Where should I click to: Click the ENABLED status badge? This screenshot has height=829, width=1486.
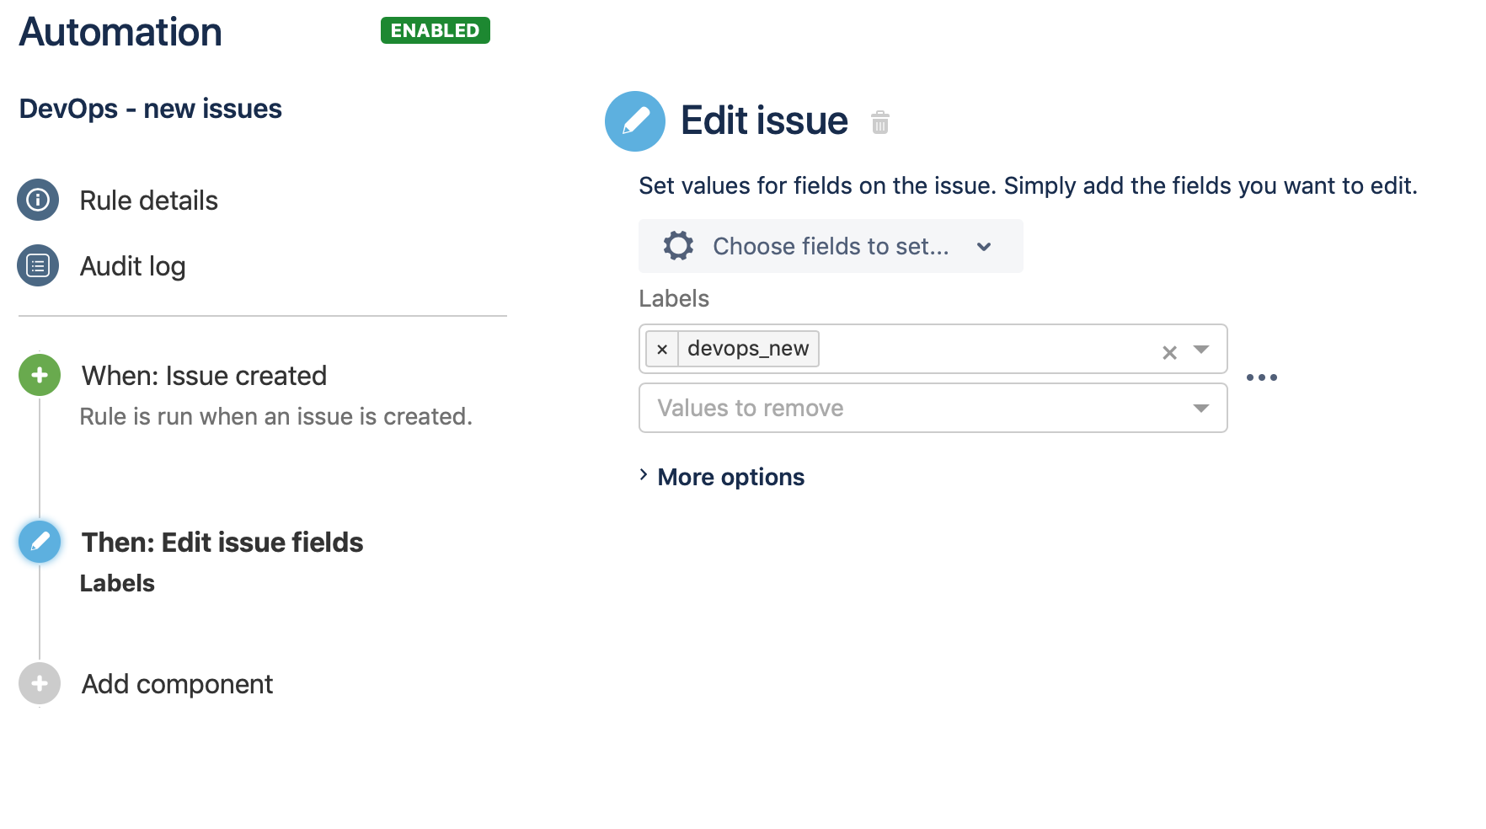435,30
